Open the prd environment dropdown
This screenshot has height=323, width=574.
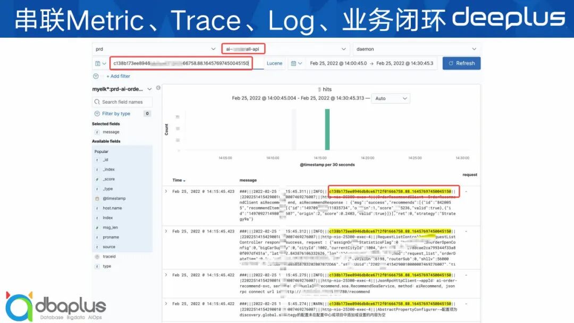point(156,49)
